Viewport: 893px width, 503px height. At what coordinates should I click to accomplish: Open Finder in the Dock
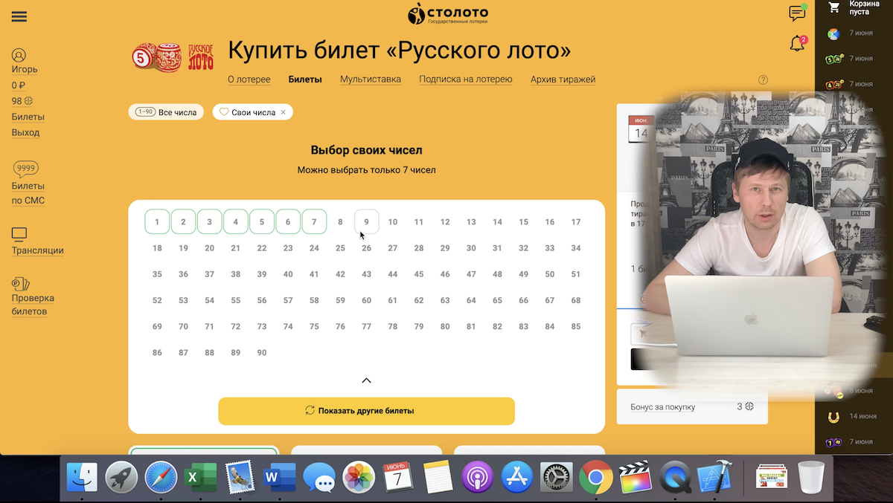[x=82, y=476]
